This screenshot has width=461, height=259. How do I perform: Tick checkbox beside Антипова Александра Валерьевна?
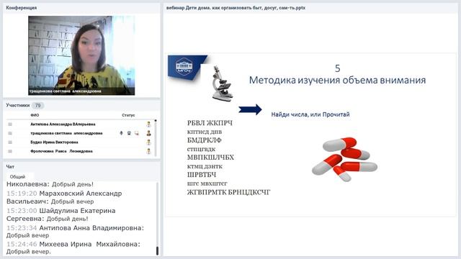pos(10,124)
